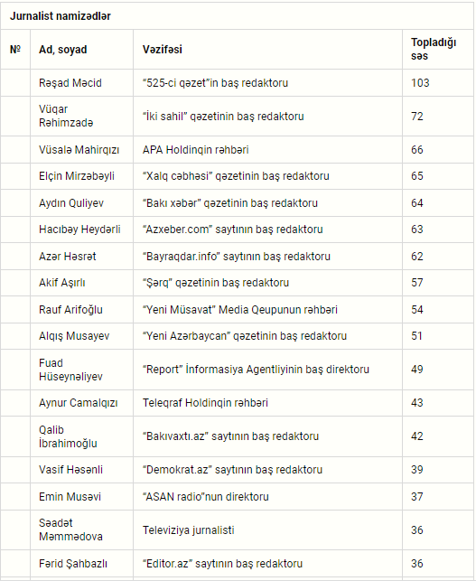Image resolution: width=476 pixels, height=581 pixels.
Task: Click the 'Yeni Azərbaycan' qəzetinin position text
Action: coord(245,336)
